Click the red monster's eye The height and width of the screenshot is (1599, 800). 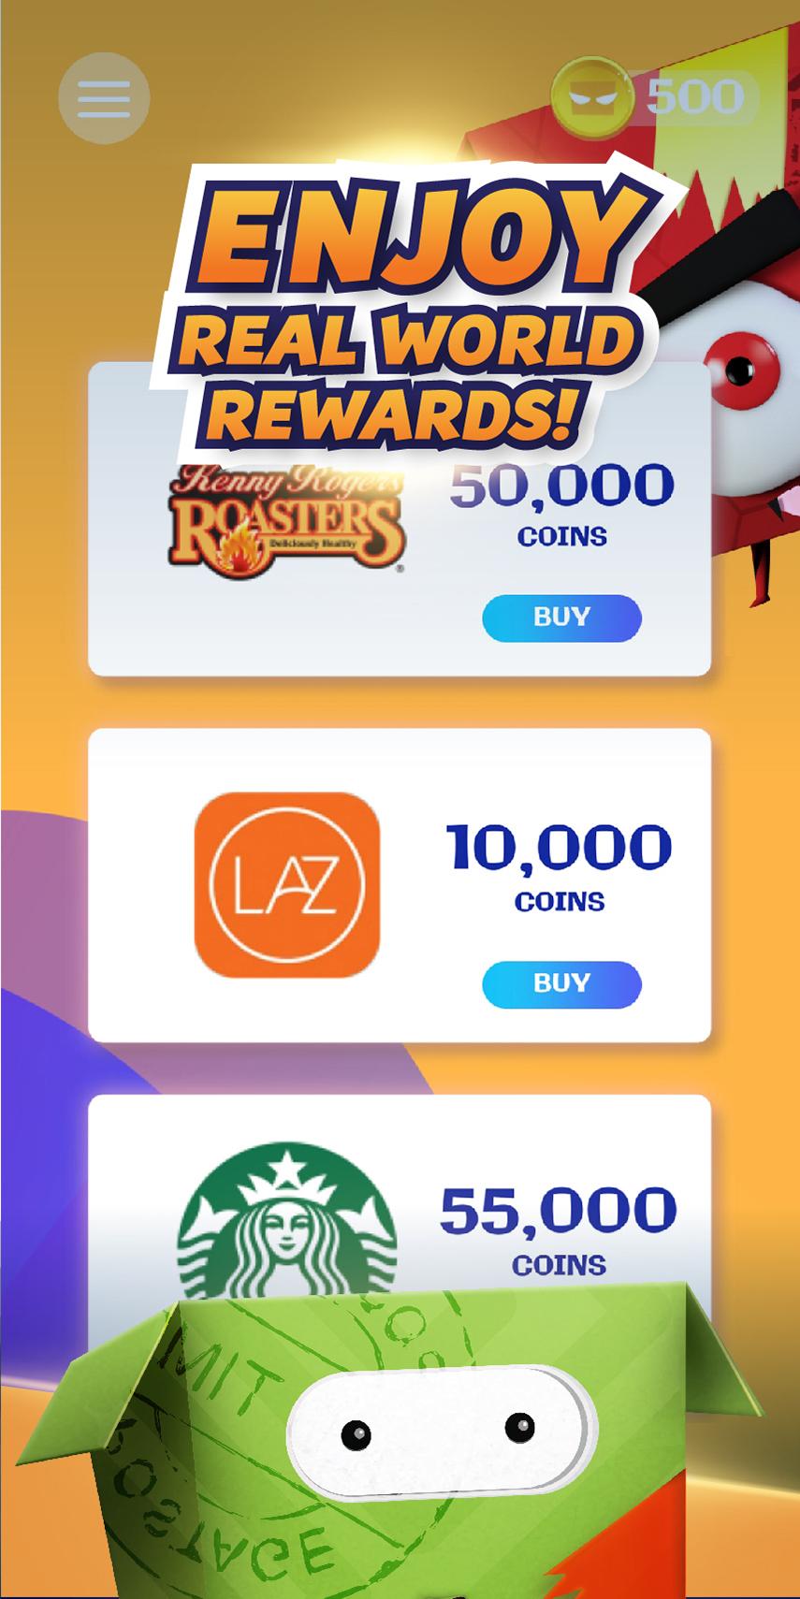pos(741,370)
